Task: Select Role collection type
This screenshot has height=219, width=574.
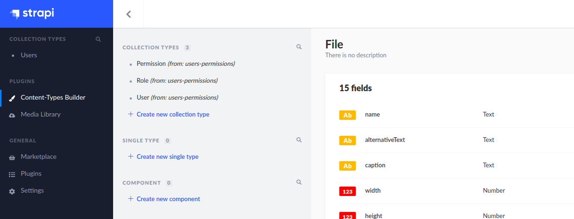Action: [x=177, y=80]
